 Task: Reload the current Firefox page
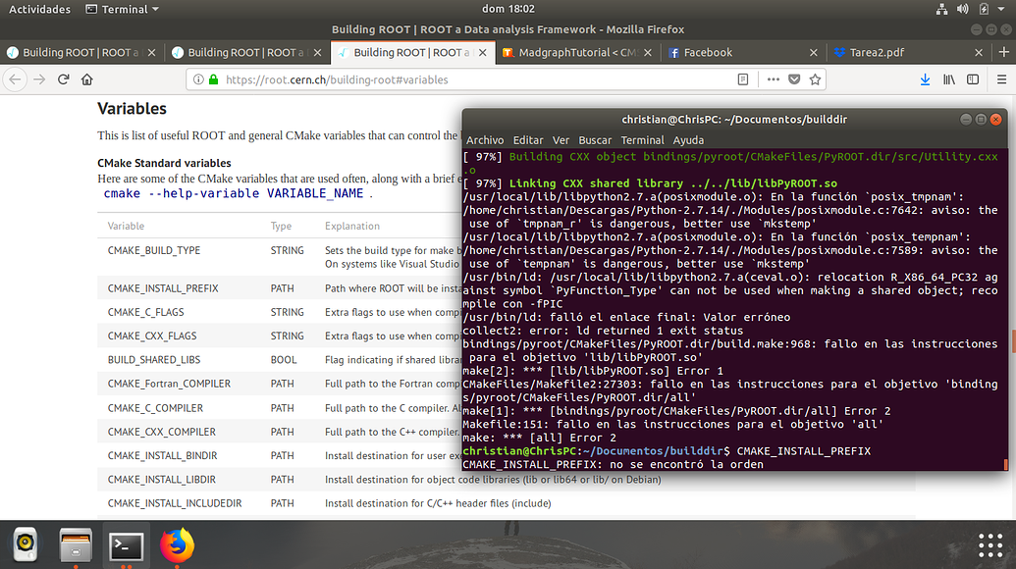coord(64,79)
